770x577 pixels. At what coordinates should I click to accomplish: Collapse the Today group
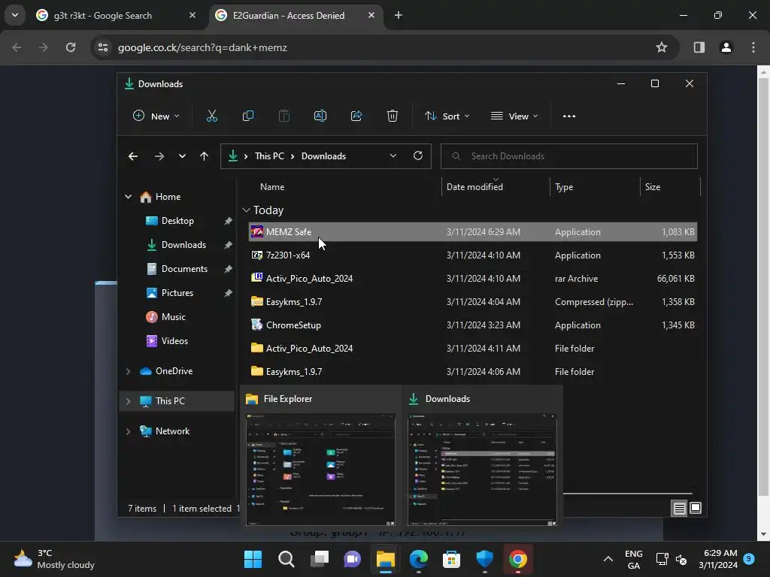pos(246,210)
